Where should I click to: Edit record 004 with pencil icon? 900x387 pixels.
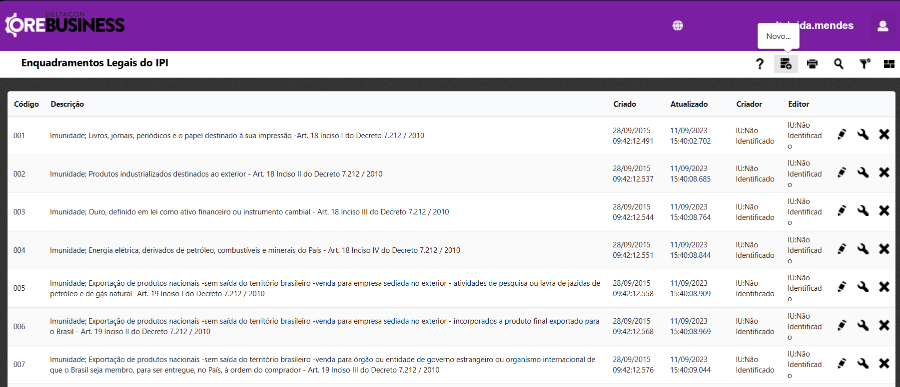point(842,249)
